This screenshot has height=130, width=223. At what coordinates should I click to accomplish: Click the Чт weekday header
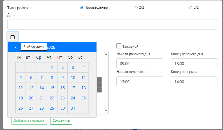(49, 57)
